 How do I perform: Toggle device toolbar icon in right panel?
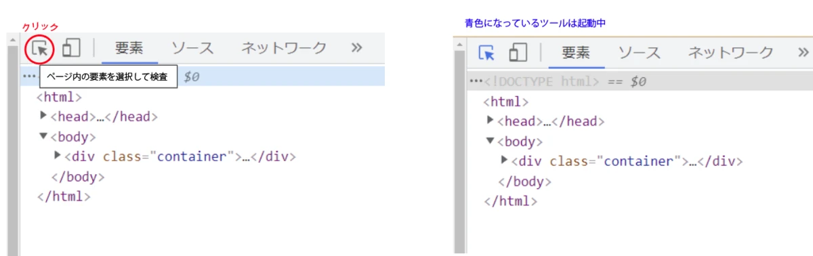tap(518, 53)
